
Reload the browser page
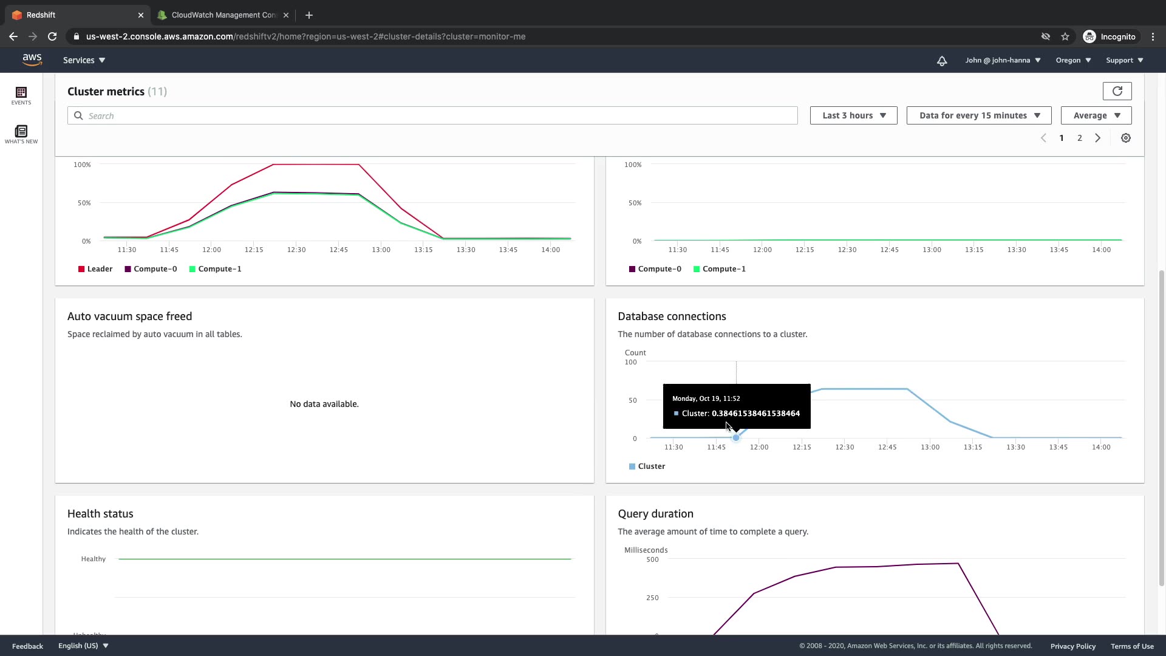52,36
